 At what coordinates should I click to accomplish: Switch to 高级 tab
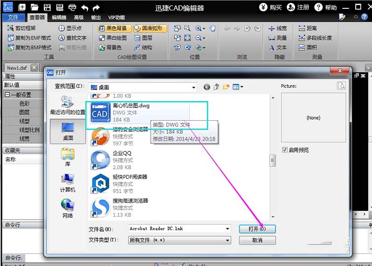[79, 17]
